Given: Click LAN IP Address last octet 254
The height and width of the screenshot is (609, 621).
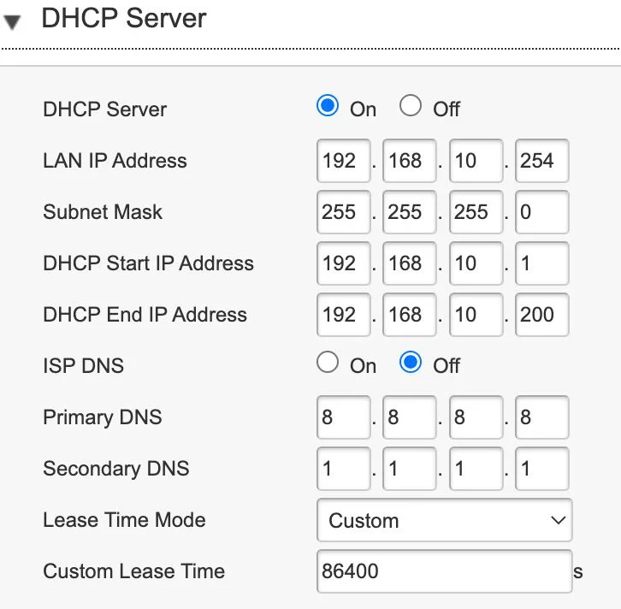Looking at the screenshot, I should coord(541,161).
